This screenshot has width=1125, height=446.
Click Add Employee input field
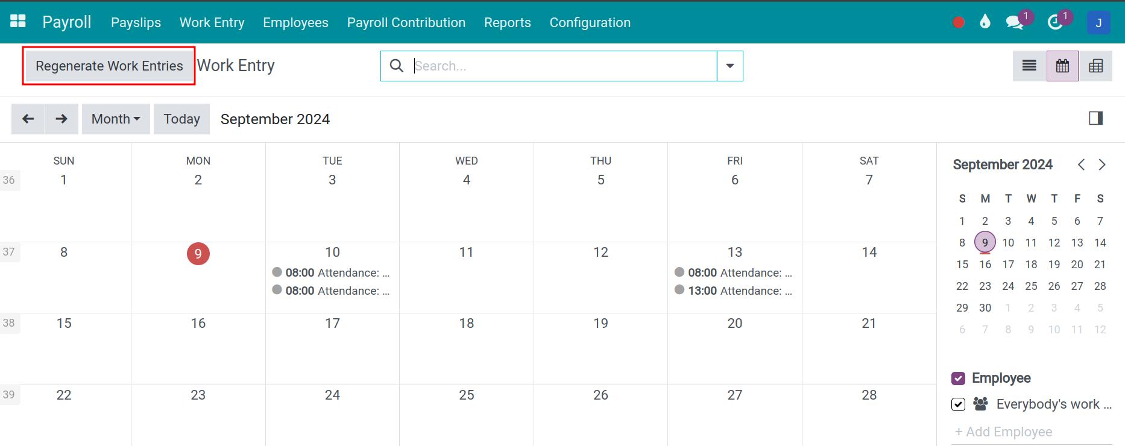tap(1032, 432)
